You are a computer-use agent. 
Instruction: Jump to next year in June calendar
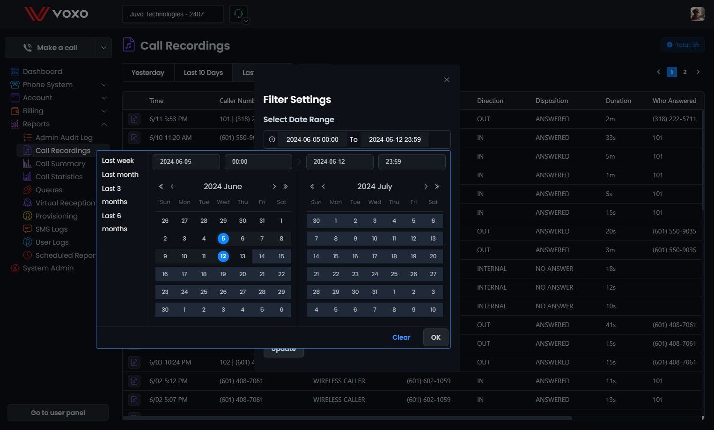[286, 187]
